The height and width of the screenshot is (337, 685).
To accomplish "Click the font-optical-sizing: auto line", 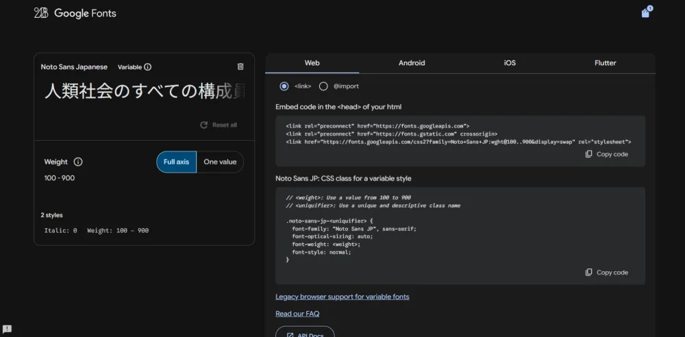I will pyautogui.click(x=332, y=236).
